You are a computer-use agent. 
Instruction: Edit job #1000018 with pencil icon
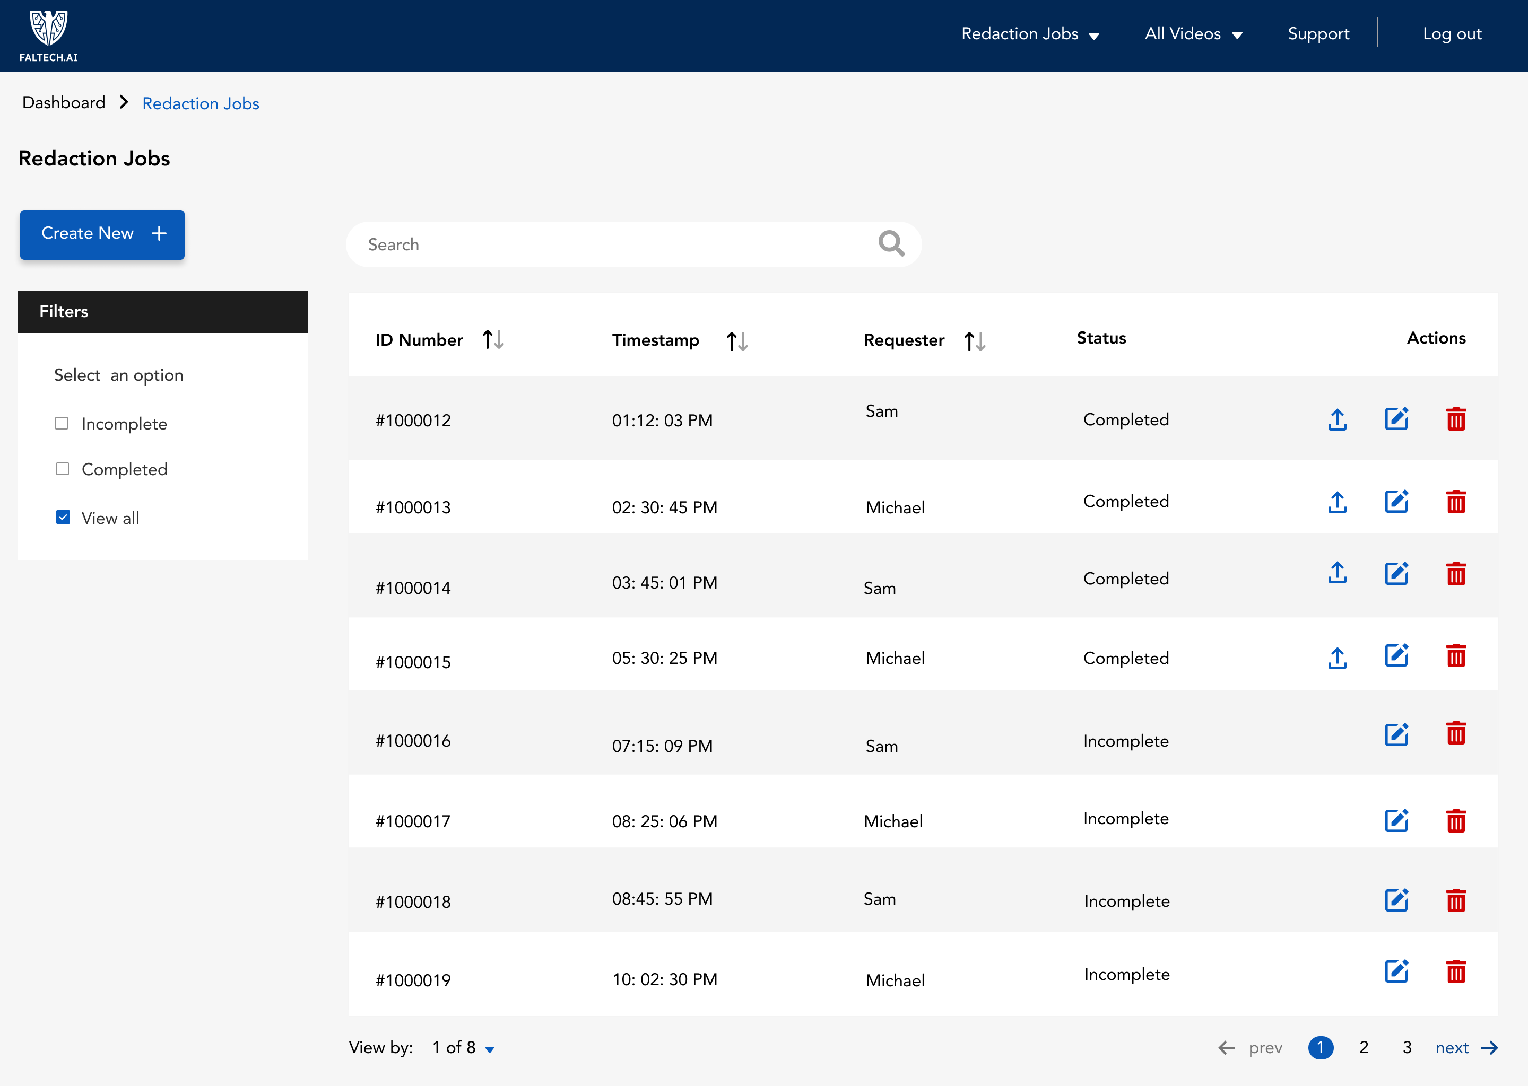1396,900
